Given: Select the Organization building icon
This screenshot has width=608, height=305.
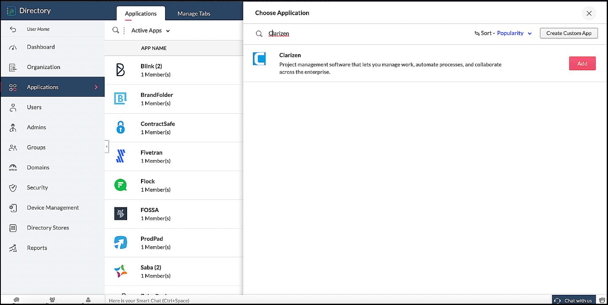Looking at the screenshot, I should [13, 67].
